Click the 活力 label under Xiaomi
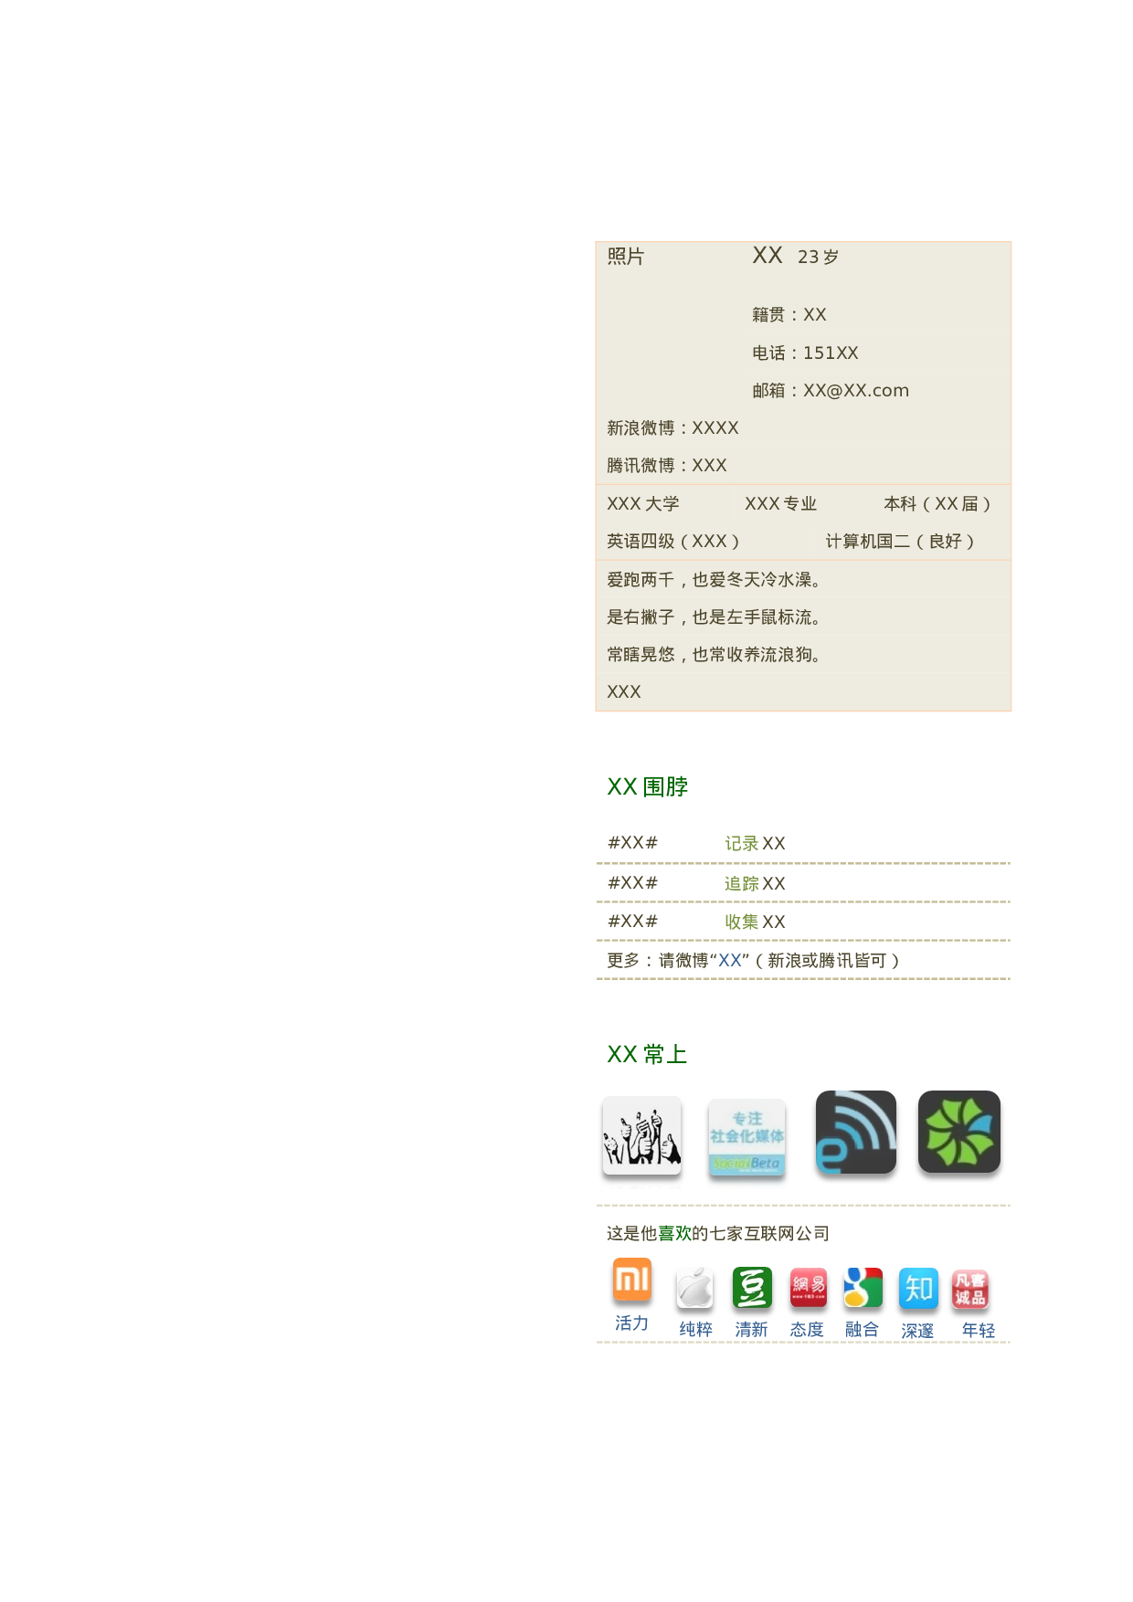This screenshot has height=1602, width=1133. [x=631, y=1323]
